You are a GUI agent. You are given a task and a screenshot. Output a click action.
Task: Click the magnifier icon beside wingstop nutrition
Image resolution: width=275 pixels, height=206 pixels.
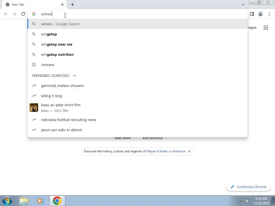34,54
